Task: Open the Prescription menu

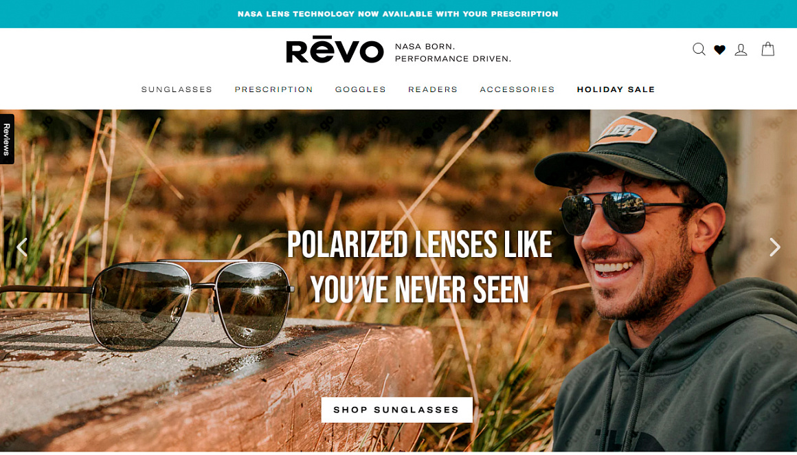Action: pyautogui.click(x=273, y=89)
